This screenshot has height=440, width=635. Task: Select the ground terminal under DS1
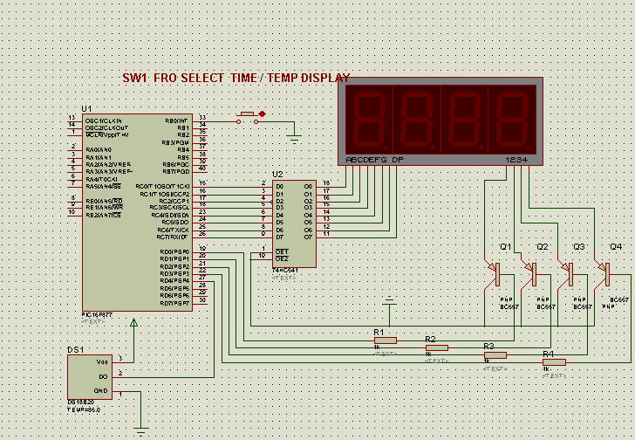tap(140, 428)
